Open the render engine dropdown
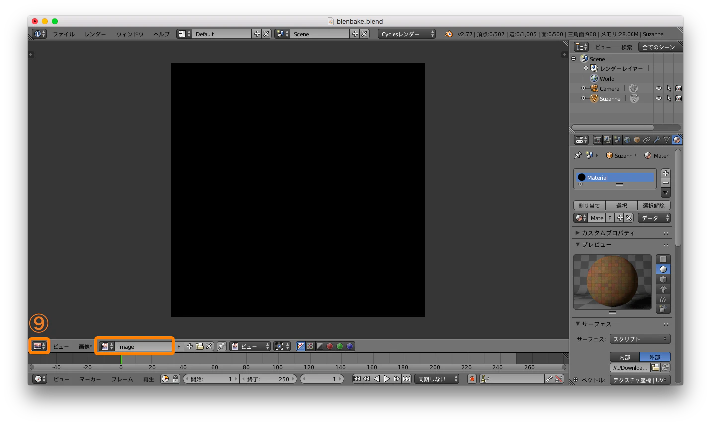The height and width of the screenshot is (425, 711). [x=406, y=34]
